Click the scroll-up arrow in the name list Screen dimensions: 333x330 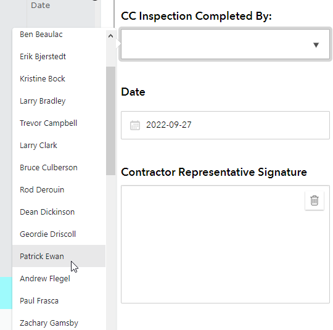point(110,36)
